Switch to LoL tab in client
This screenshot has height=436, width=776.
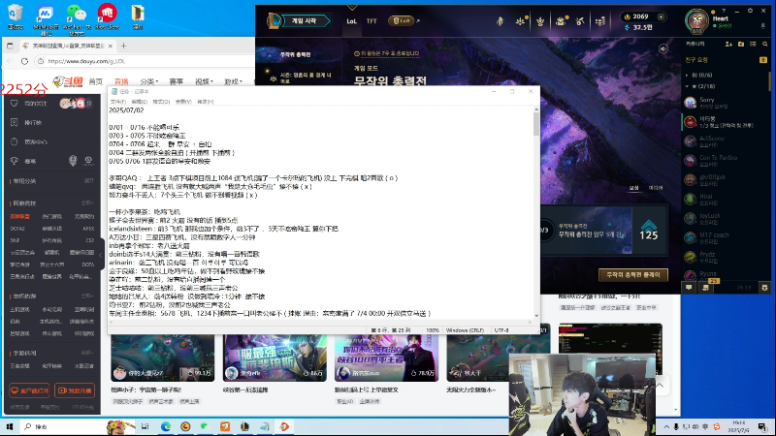tap(351, 21)
